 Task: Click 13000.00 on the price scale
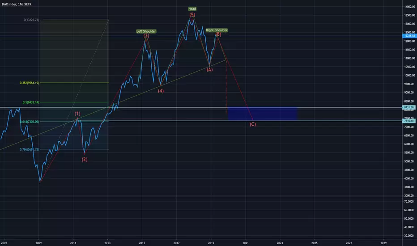pos(409,24)
